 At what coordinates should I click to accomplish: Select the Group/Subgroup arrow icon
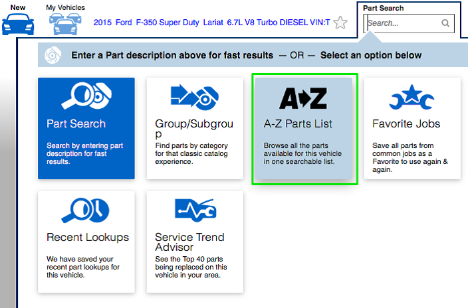[195, 98]
